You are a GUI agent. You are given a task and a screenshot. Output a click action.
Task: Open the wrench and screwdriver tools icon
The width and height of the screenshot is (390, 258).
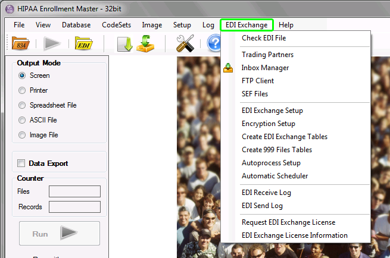[185, 43]
